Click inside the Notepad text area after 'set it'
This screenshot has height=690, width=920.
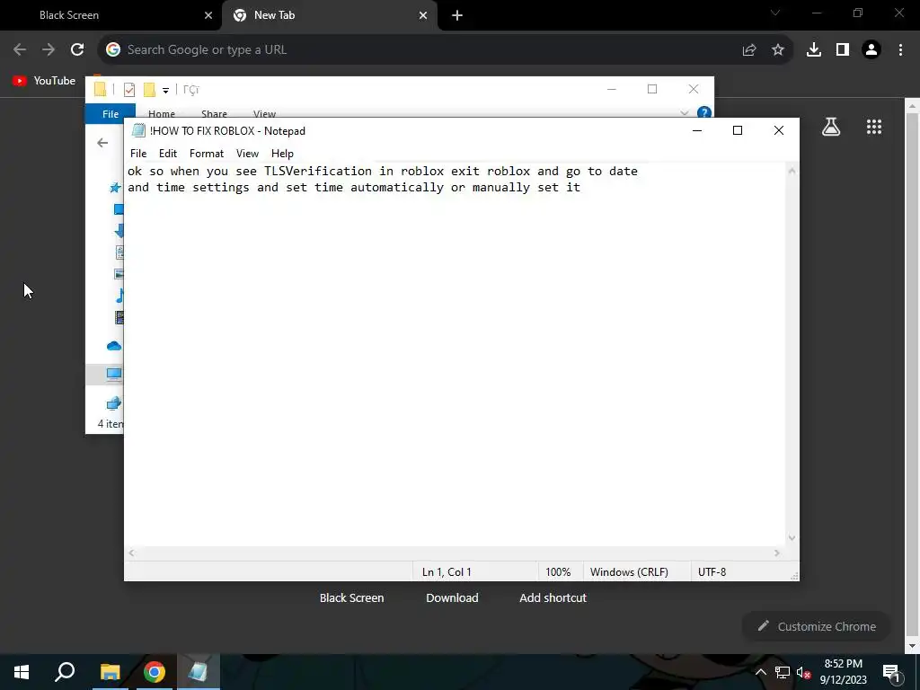[x=582, y=187]
